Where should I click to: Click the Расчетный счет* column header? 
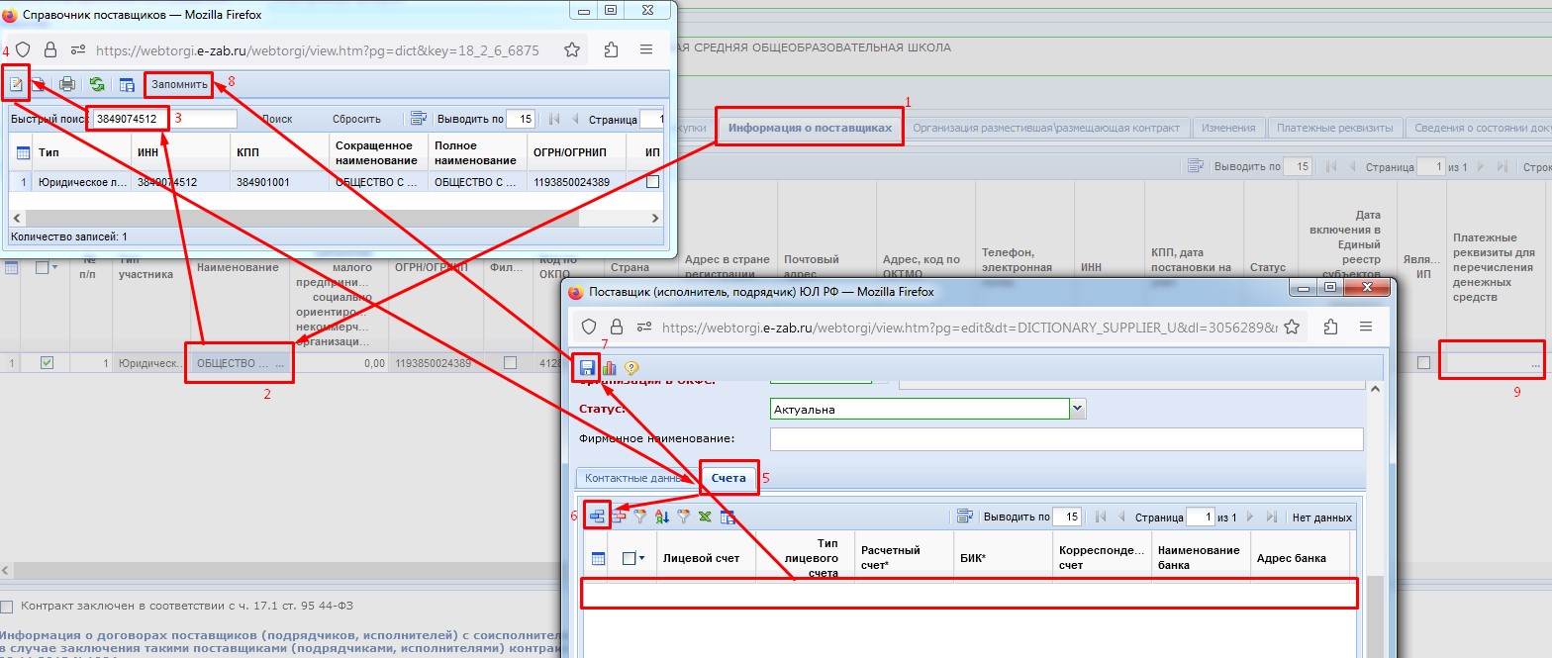click(904, 557)
